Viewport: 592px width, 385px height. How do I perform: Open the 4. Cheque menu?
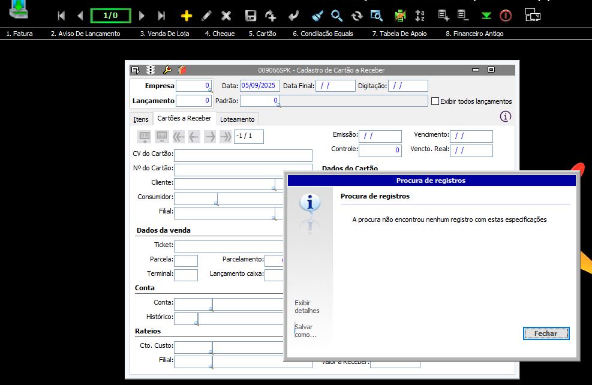click(x=220, y=34)
